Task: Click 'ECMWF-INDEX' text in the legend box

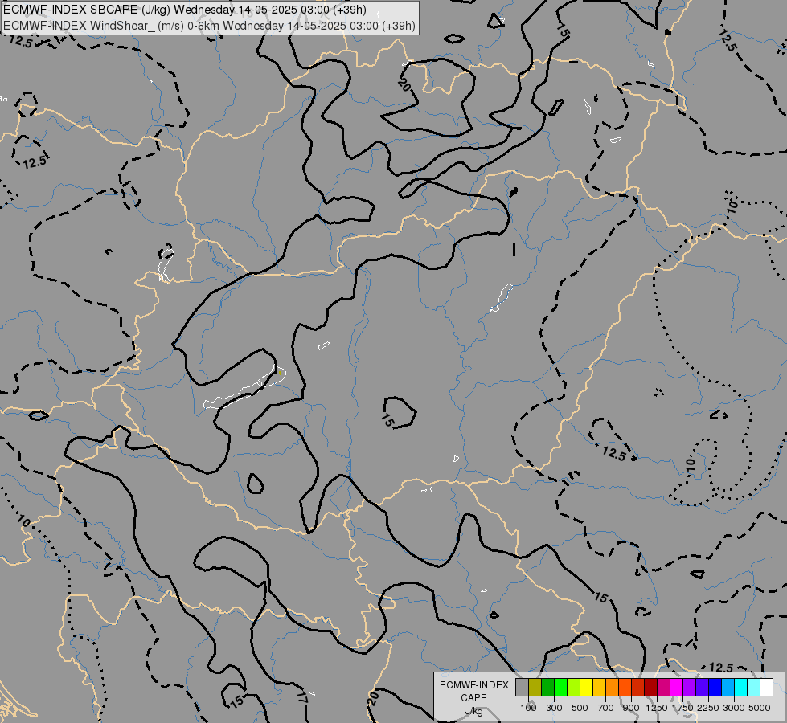Action: coord(473,685)
